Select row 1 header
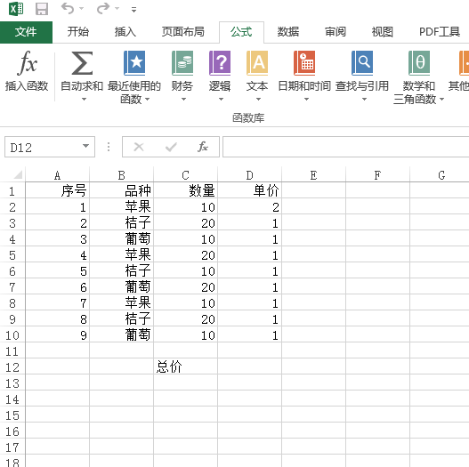This screenshot has width=469, height=467. coord(12,190)
